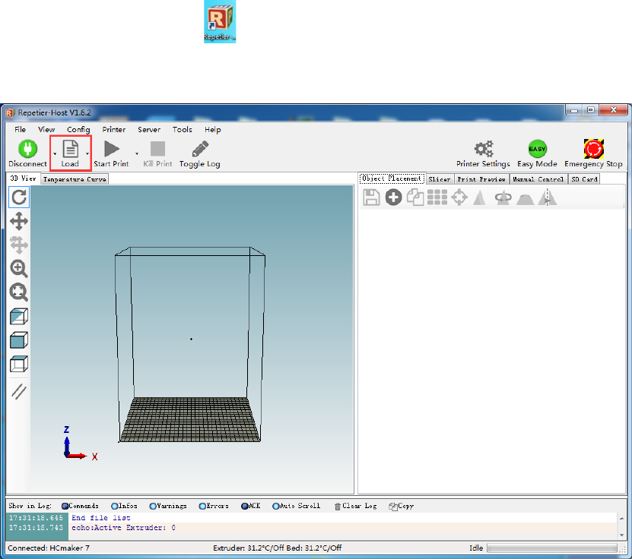Open the Server menu
632x559 pixels.
(149, 130)
